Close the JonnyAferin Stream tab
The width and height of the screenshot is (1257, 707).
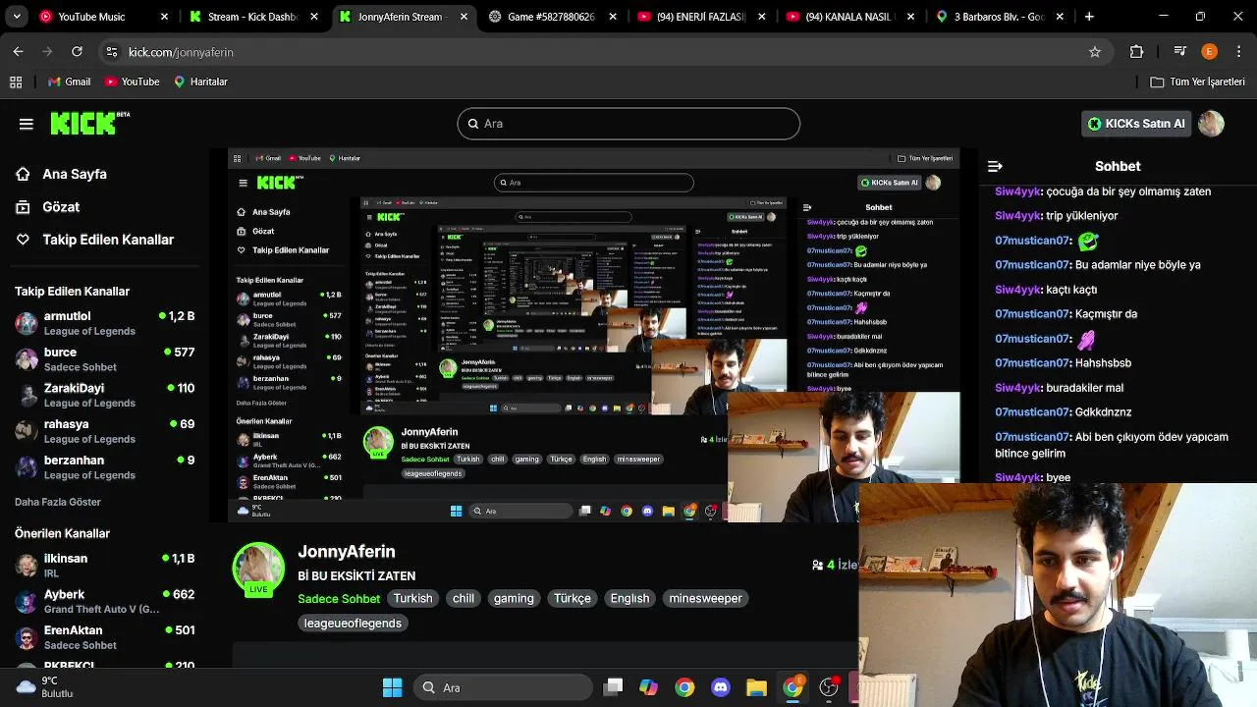463,17
